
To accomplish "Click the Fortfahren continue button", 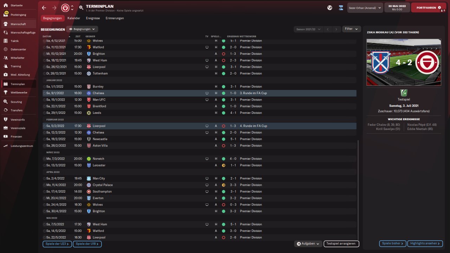I will tap(429, 8).
